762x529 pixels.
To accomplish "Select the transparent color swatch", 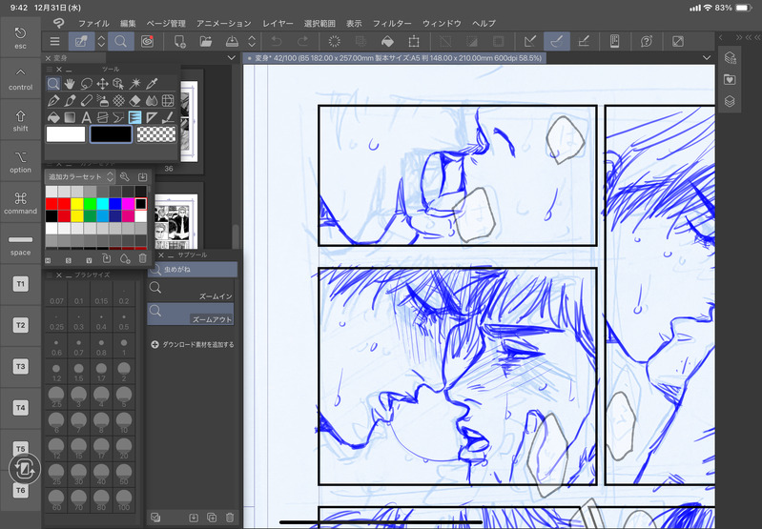I will pyautogui.click(x=156, y=134).
